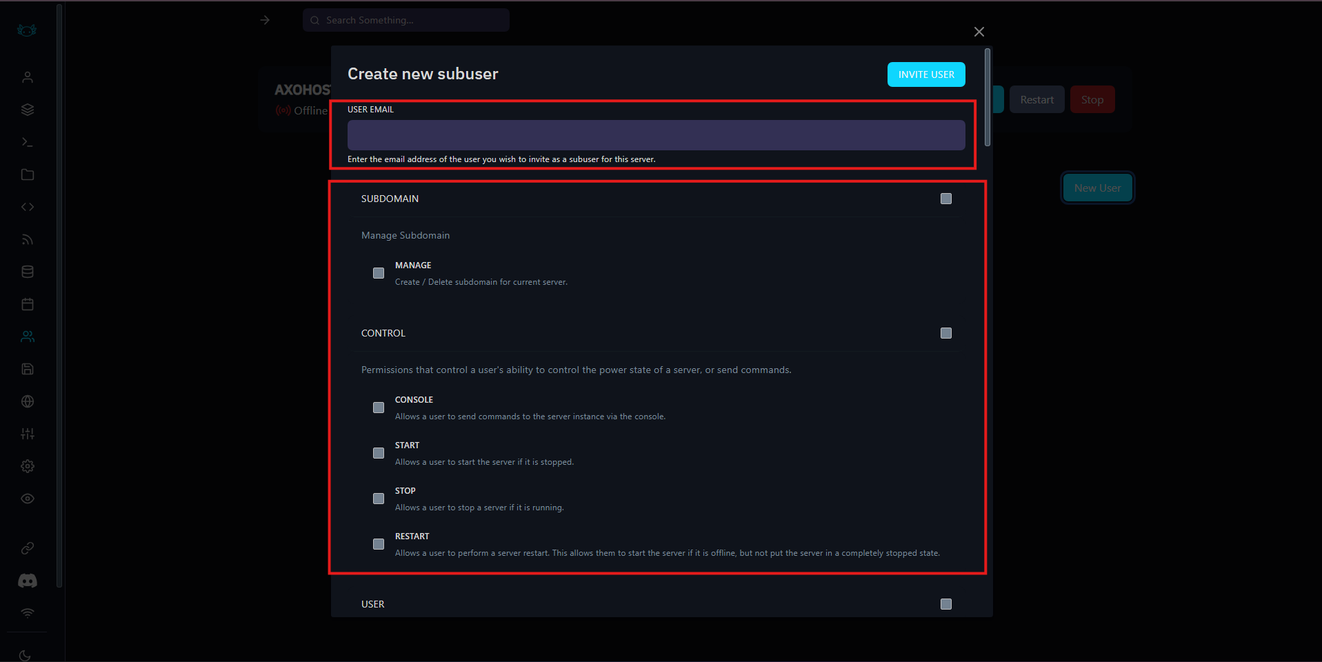Click the dialog's vertical scrollbar
1322x662 pixels.
988,97
